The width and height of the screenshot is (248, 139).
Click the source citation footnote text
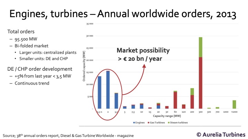68,136
